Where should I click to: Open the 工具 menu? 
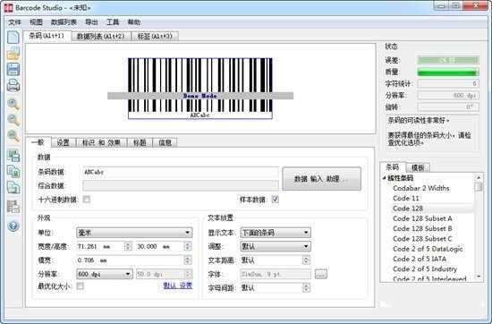click(x=113, y=22)
